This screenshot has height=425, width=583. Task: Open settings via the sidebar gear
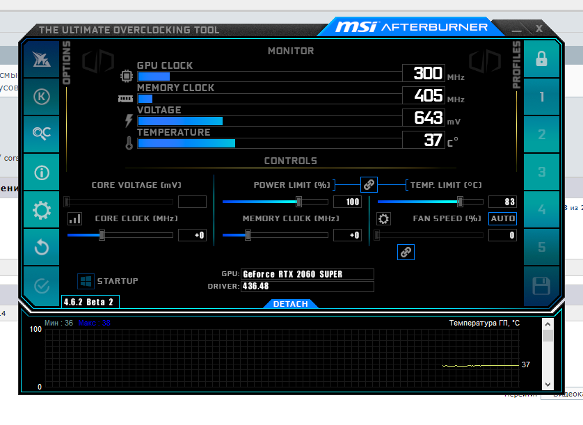(41, 210)
